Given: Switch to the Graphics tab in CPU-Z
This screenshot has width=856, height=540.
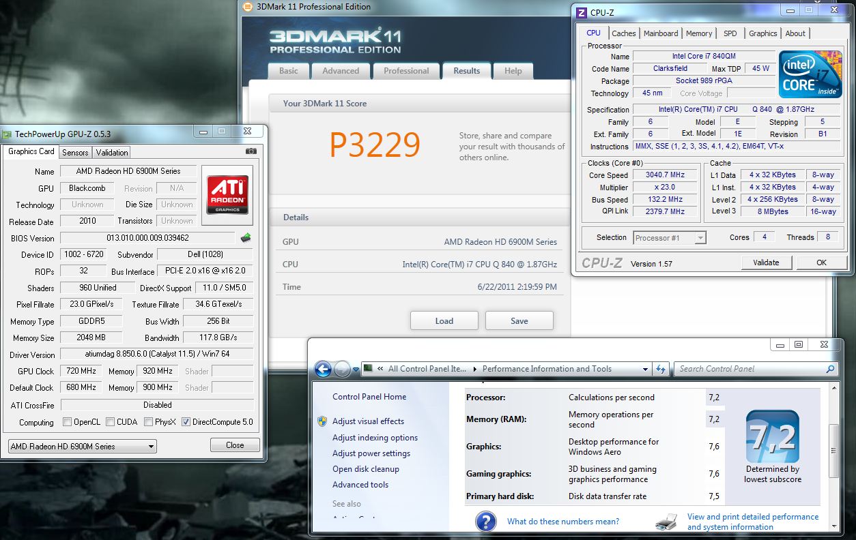Looking at the screenshot, I should (x=763, y=33).
